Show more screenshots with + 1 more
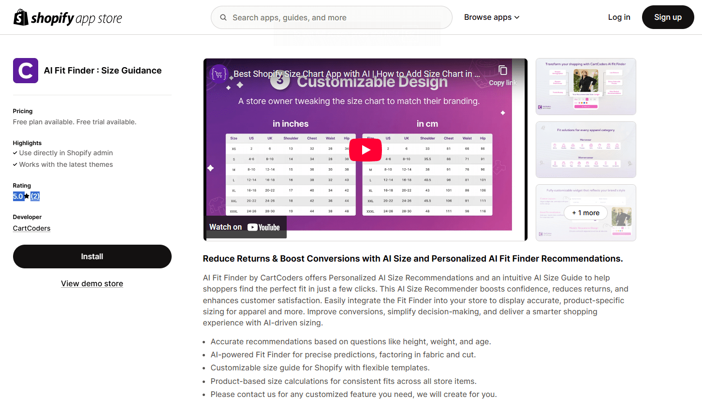702x411 pixels. click(585, 213)
